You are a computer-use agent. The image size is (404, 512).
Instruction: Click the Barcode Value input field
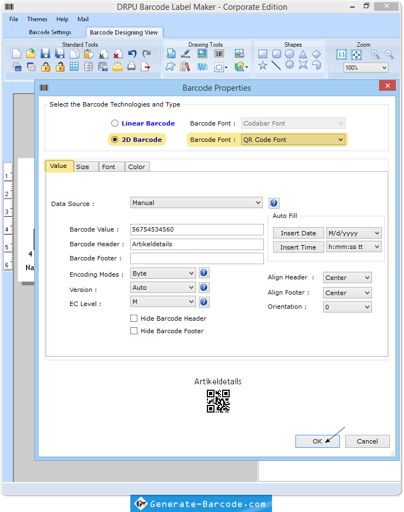(197, 229)
